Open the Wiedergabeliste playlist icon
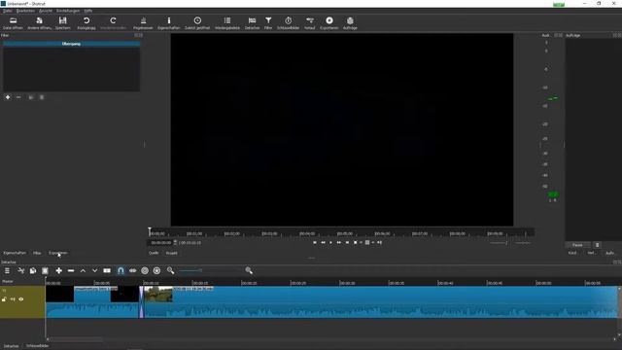The width and height of the screenshot is (622, 350). point(227,23)
